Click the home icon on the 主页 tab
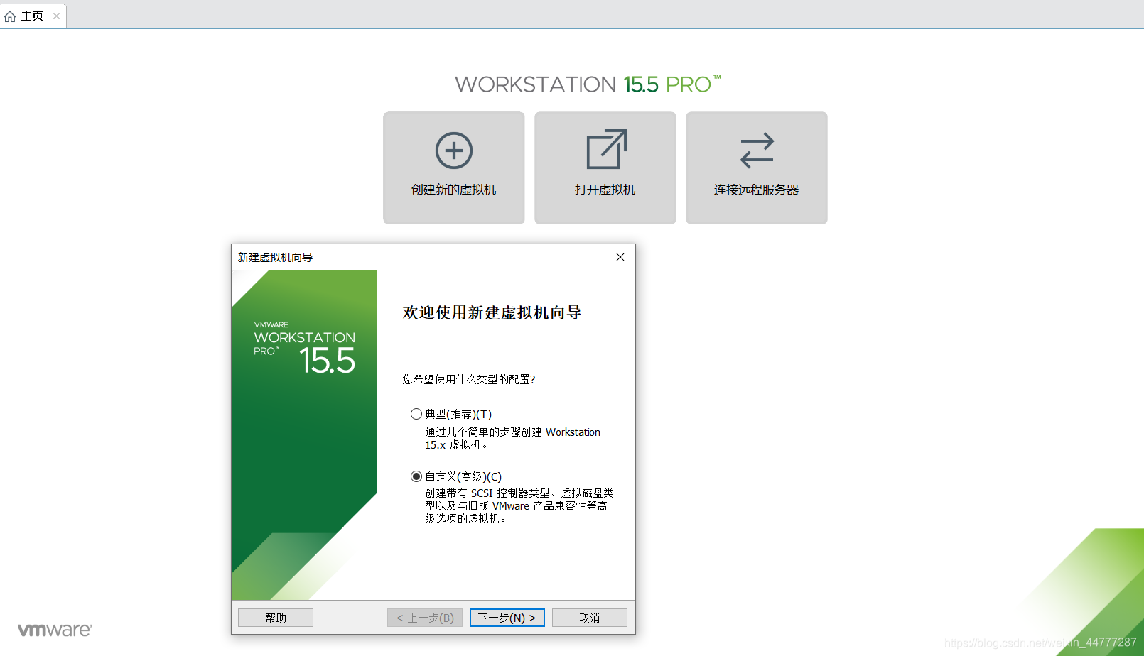Screen dimensions: 1144x656 click(x=10, y=16)
